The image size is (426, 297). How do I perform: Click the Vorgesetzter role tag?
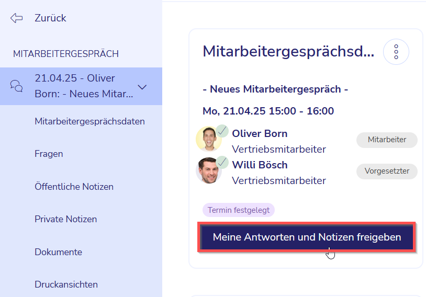click(387, 172)
